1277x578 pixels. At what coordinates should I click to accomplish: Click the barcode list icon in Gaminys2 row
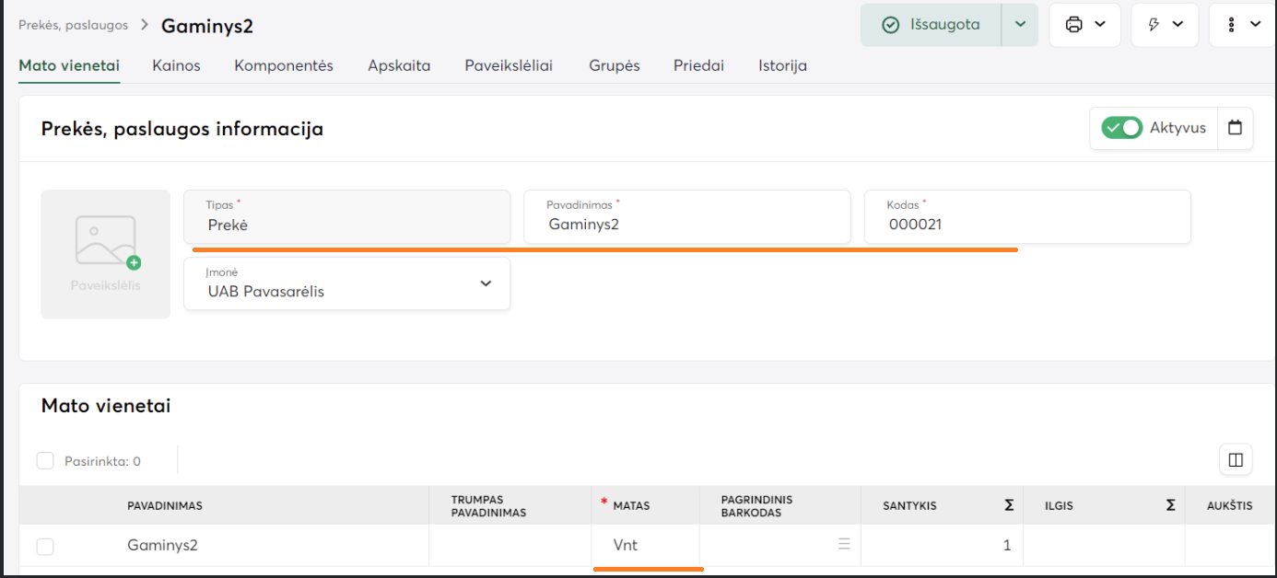[x=843, y=545]
